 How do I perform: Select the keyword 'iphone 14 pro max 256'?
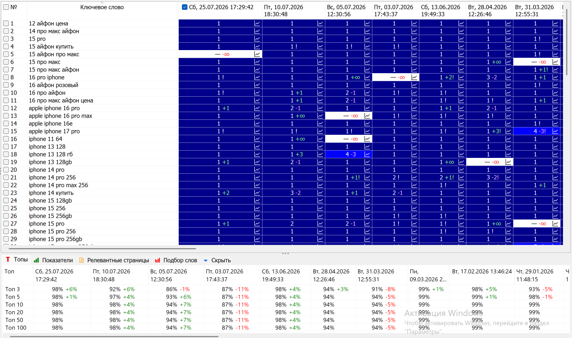pyautogui.click(x=58, y=185)
